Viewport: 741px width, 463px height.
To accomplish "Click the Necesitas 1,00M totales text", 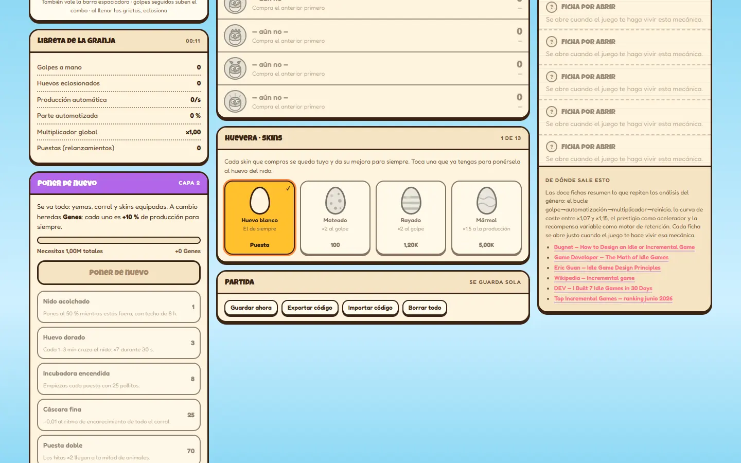I will click(x=70, y=251).
